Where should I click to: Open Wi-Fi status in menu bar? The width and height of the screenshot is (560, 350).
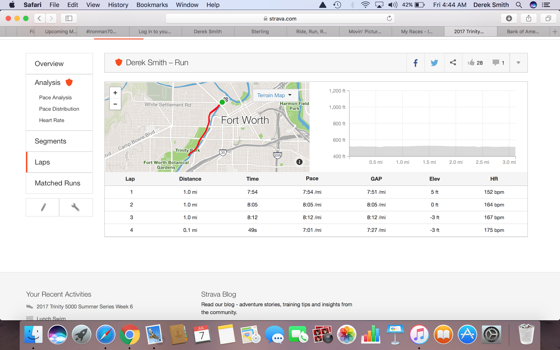pos(365,5)
